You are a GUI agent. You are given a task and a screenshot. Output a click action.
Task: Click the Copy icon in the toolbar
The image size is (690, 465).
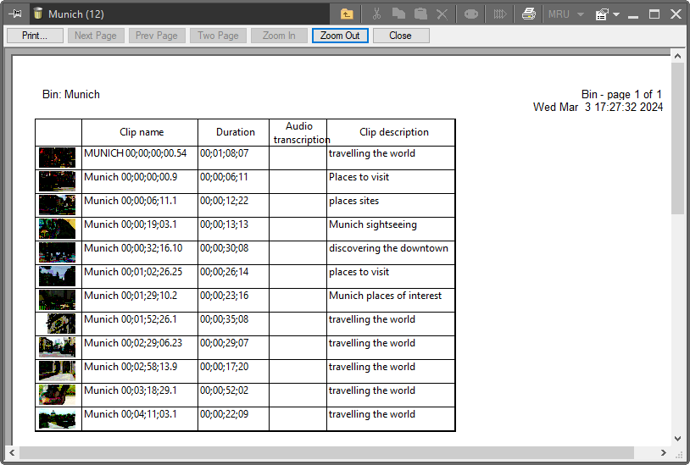[x=399, y=14]
